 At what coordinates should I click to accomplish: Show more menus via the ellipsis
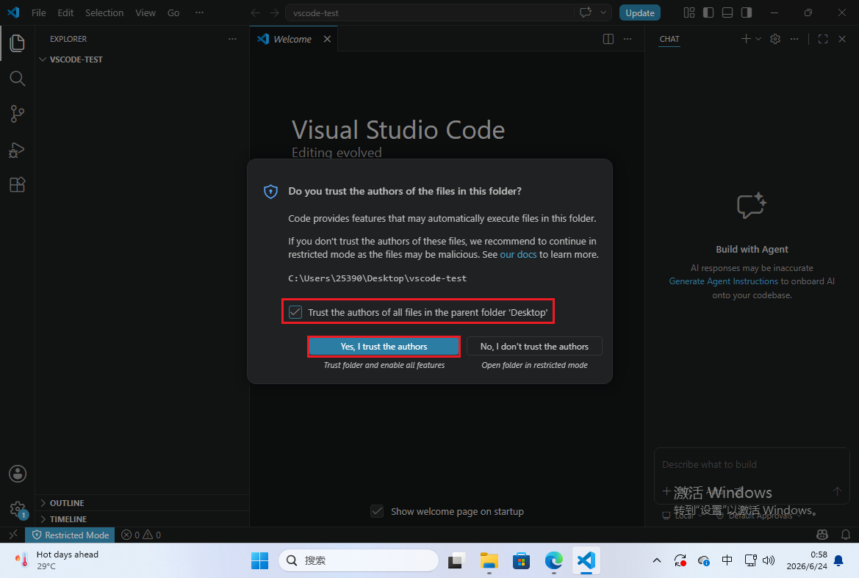pyautogui.click(x=199, y=12)
